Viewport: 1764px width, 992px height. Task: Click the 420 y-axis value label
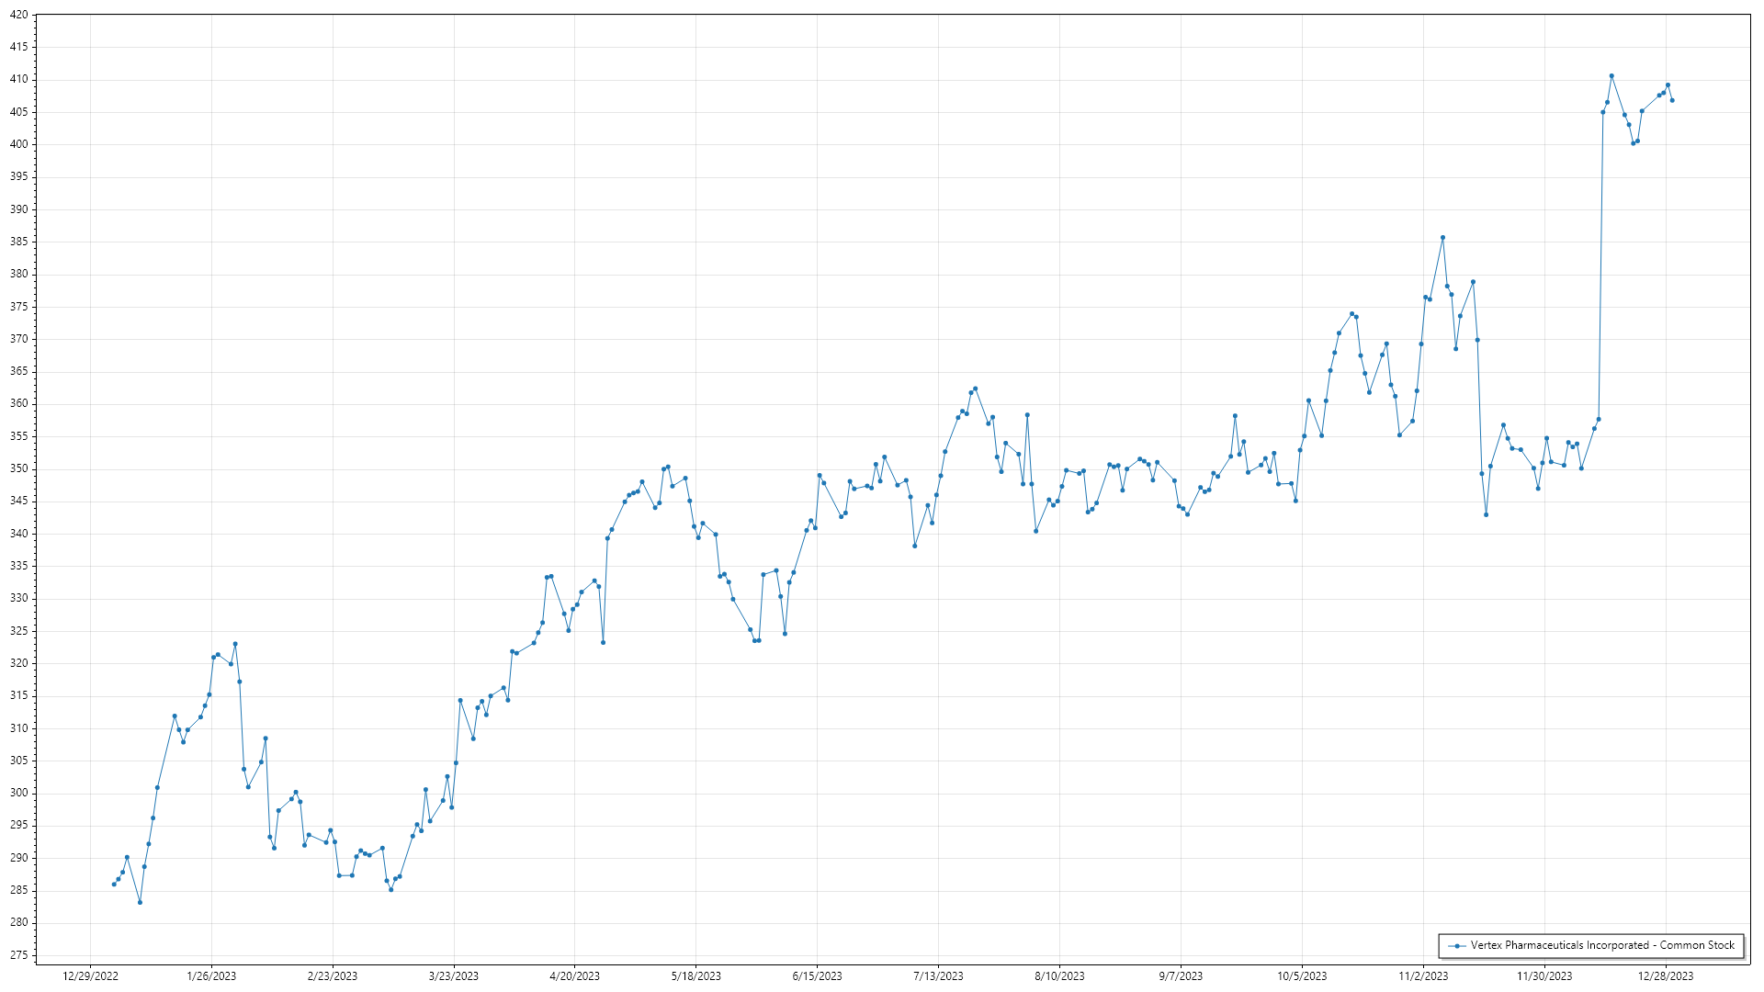click(18, 15)
